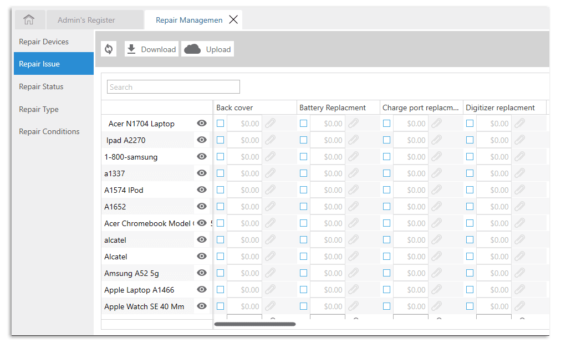This screenshot has width=561, height=343.
Task: Click the horizontal scrollbar thumb
Action: click(x=255, y=324)
